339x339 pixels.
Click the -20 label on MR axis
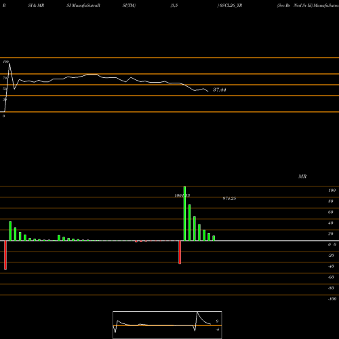(331, 256)
